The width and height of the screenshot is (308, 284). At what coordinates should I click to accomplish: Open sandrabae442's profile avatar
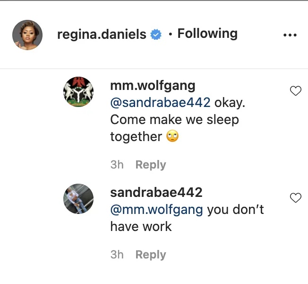[78, 199]
